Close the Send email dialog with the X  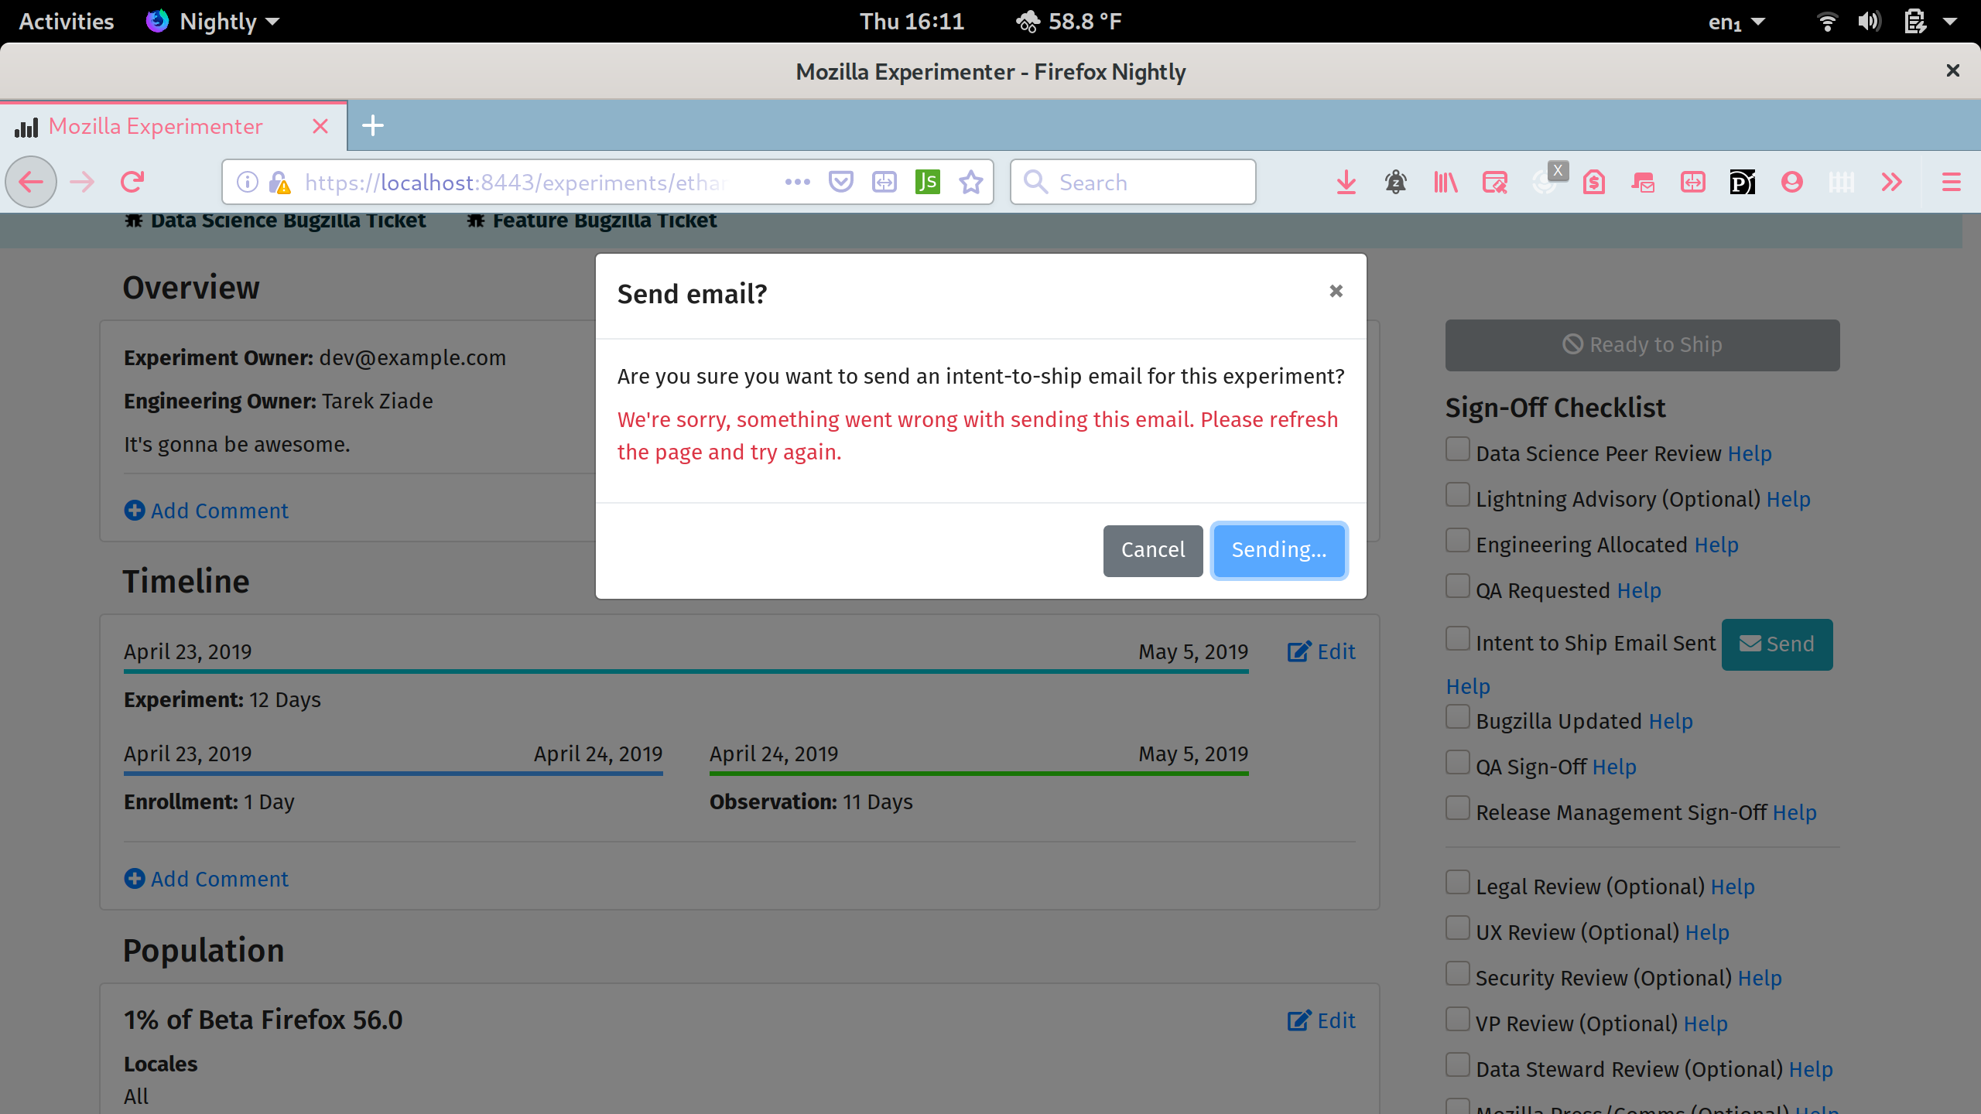[1336, 291]
